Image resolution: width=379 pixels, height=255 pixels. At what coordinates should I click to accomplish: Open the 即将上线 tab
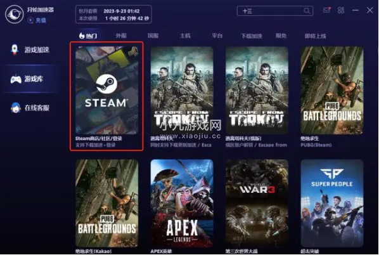315,36
